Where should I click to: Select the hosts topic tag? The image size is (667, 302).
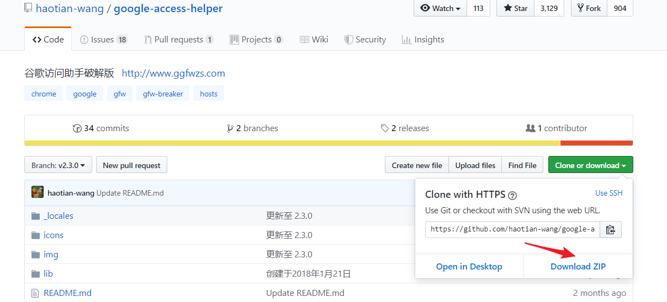click(x=209, y=94)
